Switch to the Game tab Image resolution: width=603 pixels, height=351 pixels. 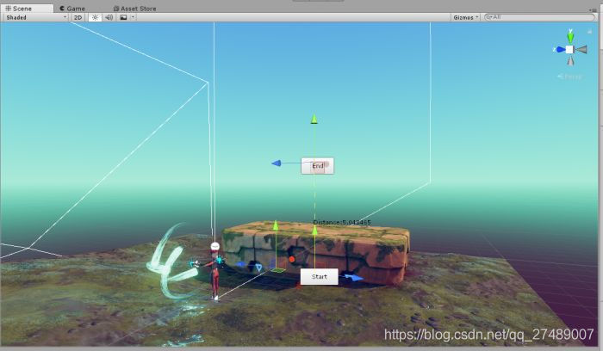click(72, 9)
